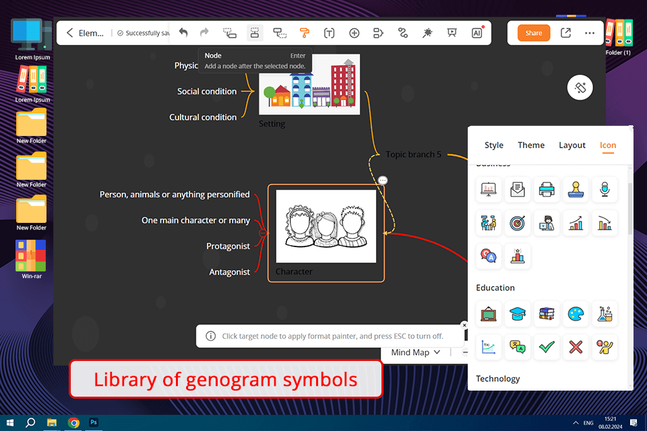The height and width of the screenshot is (431, 647).
Task: Click the circled plus insert icon
Action: pyautogui.click(x=354, y=33)
